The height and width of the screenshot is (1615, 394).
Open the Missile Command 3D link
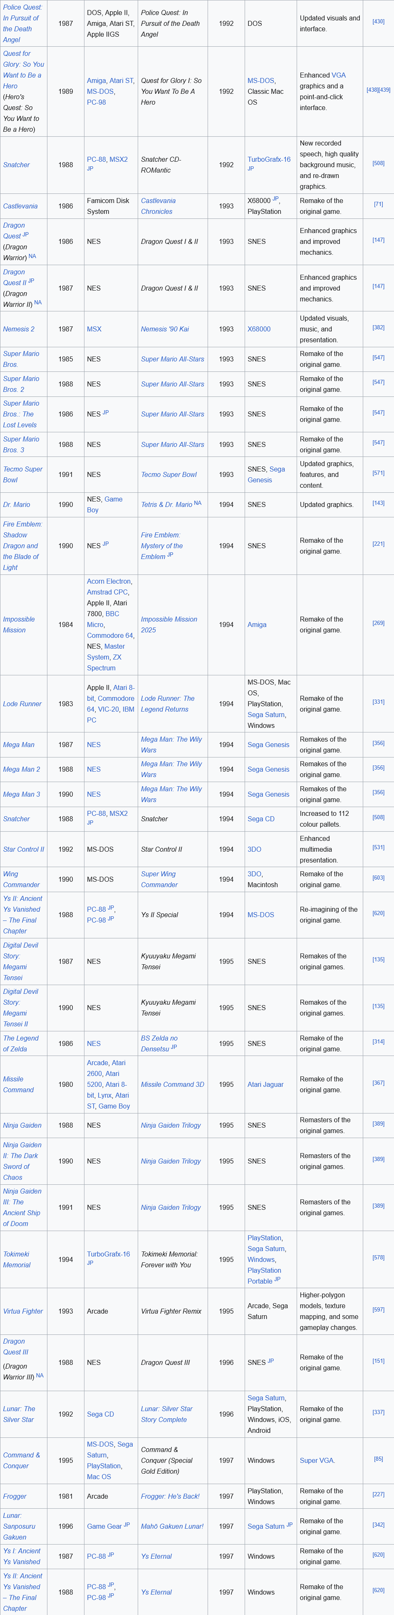173,1085
